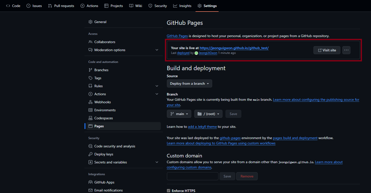Viewport: 371px width, 193px height.
Task: Click the server icon beside Environments
Action: [90, 110]
